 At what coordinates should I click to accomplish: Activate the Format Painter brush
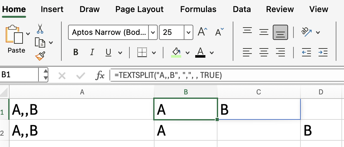(40, 56)
